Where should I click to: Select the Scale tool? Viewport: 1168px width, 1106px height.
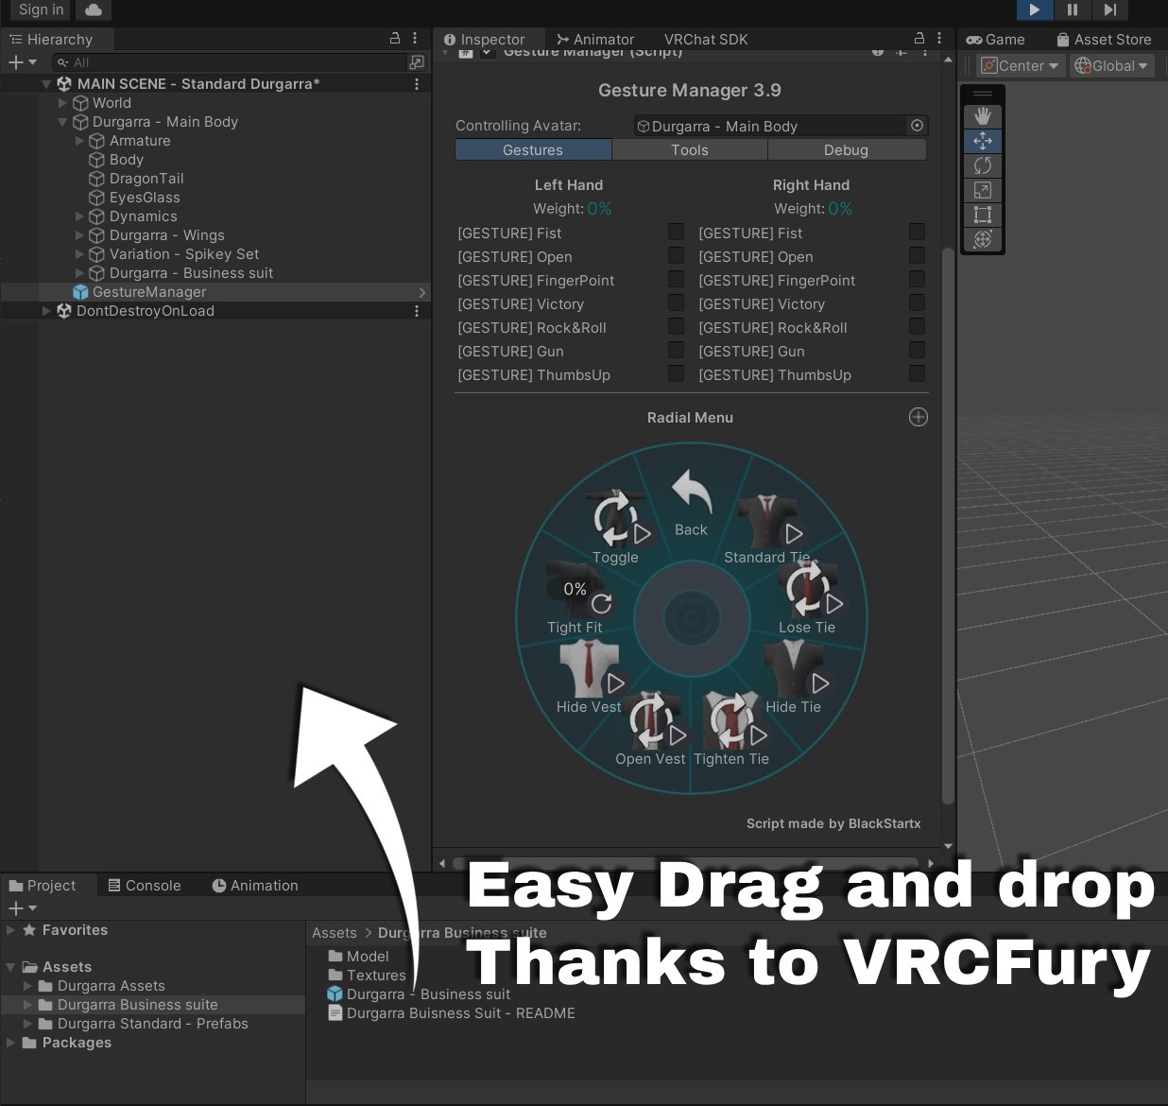pos(983,190)
